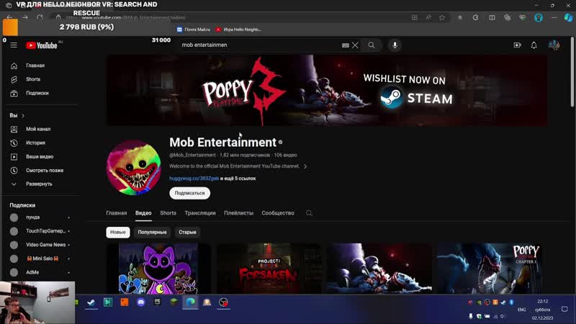Expand the channel description arrow
The image size is (576, 324).
click(305, 166)
